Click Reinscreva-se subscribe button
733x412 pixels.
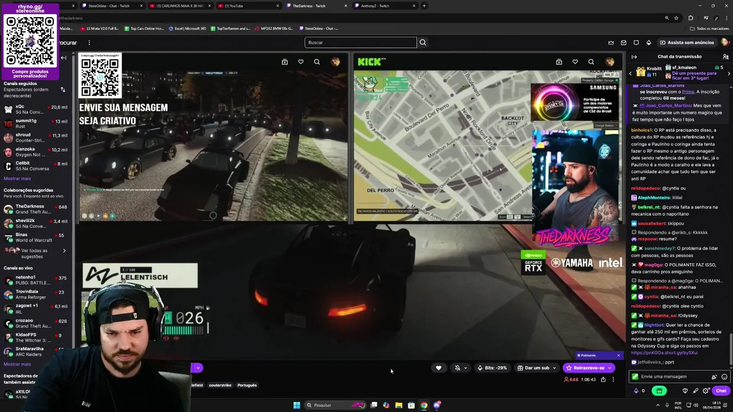(589, 368)
